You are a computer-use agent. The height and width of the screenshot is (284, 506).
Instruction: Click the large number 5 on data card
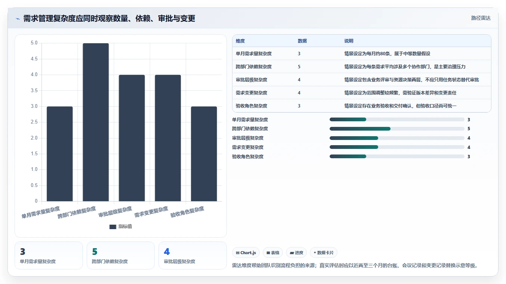[95, 252]
